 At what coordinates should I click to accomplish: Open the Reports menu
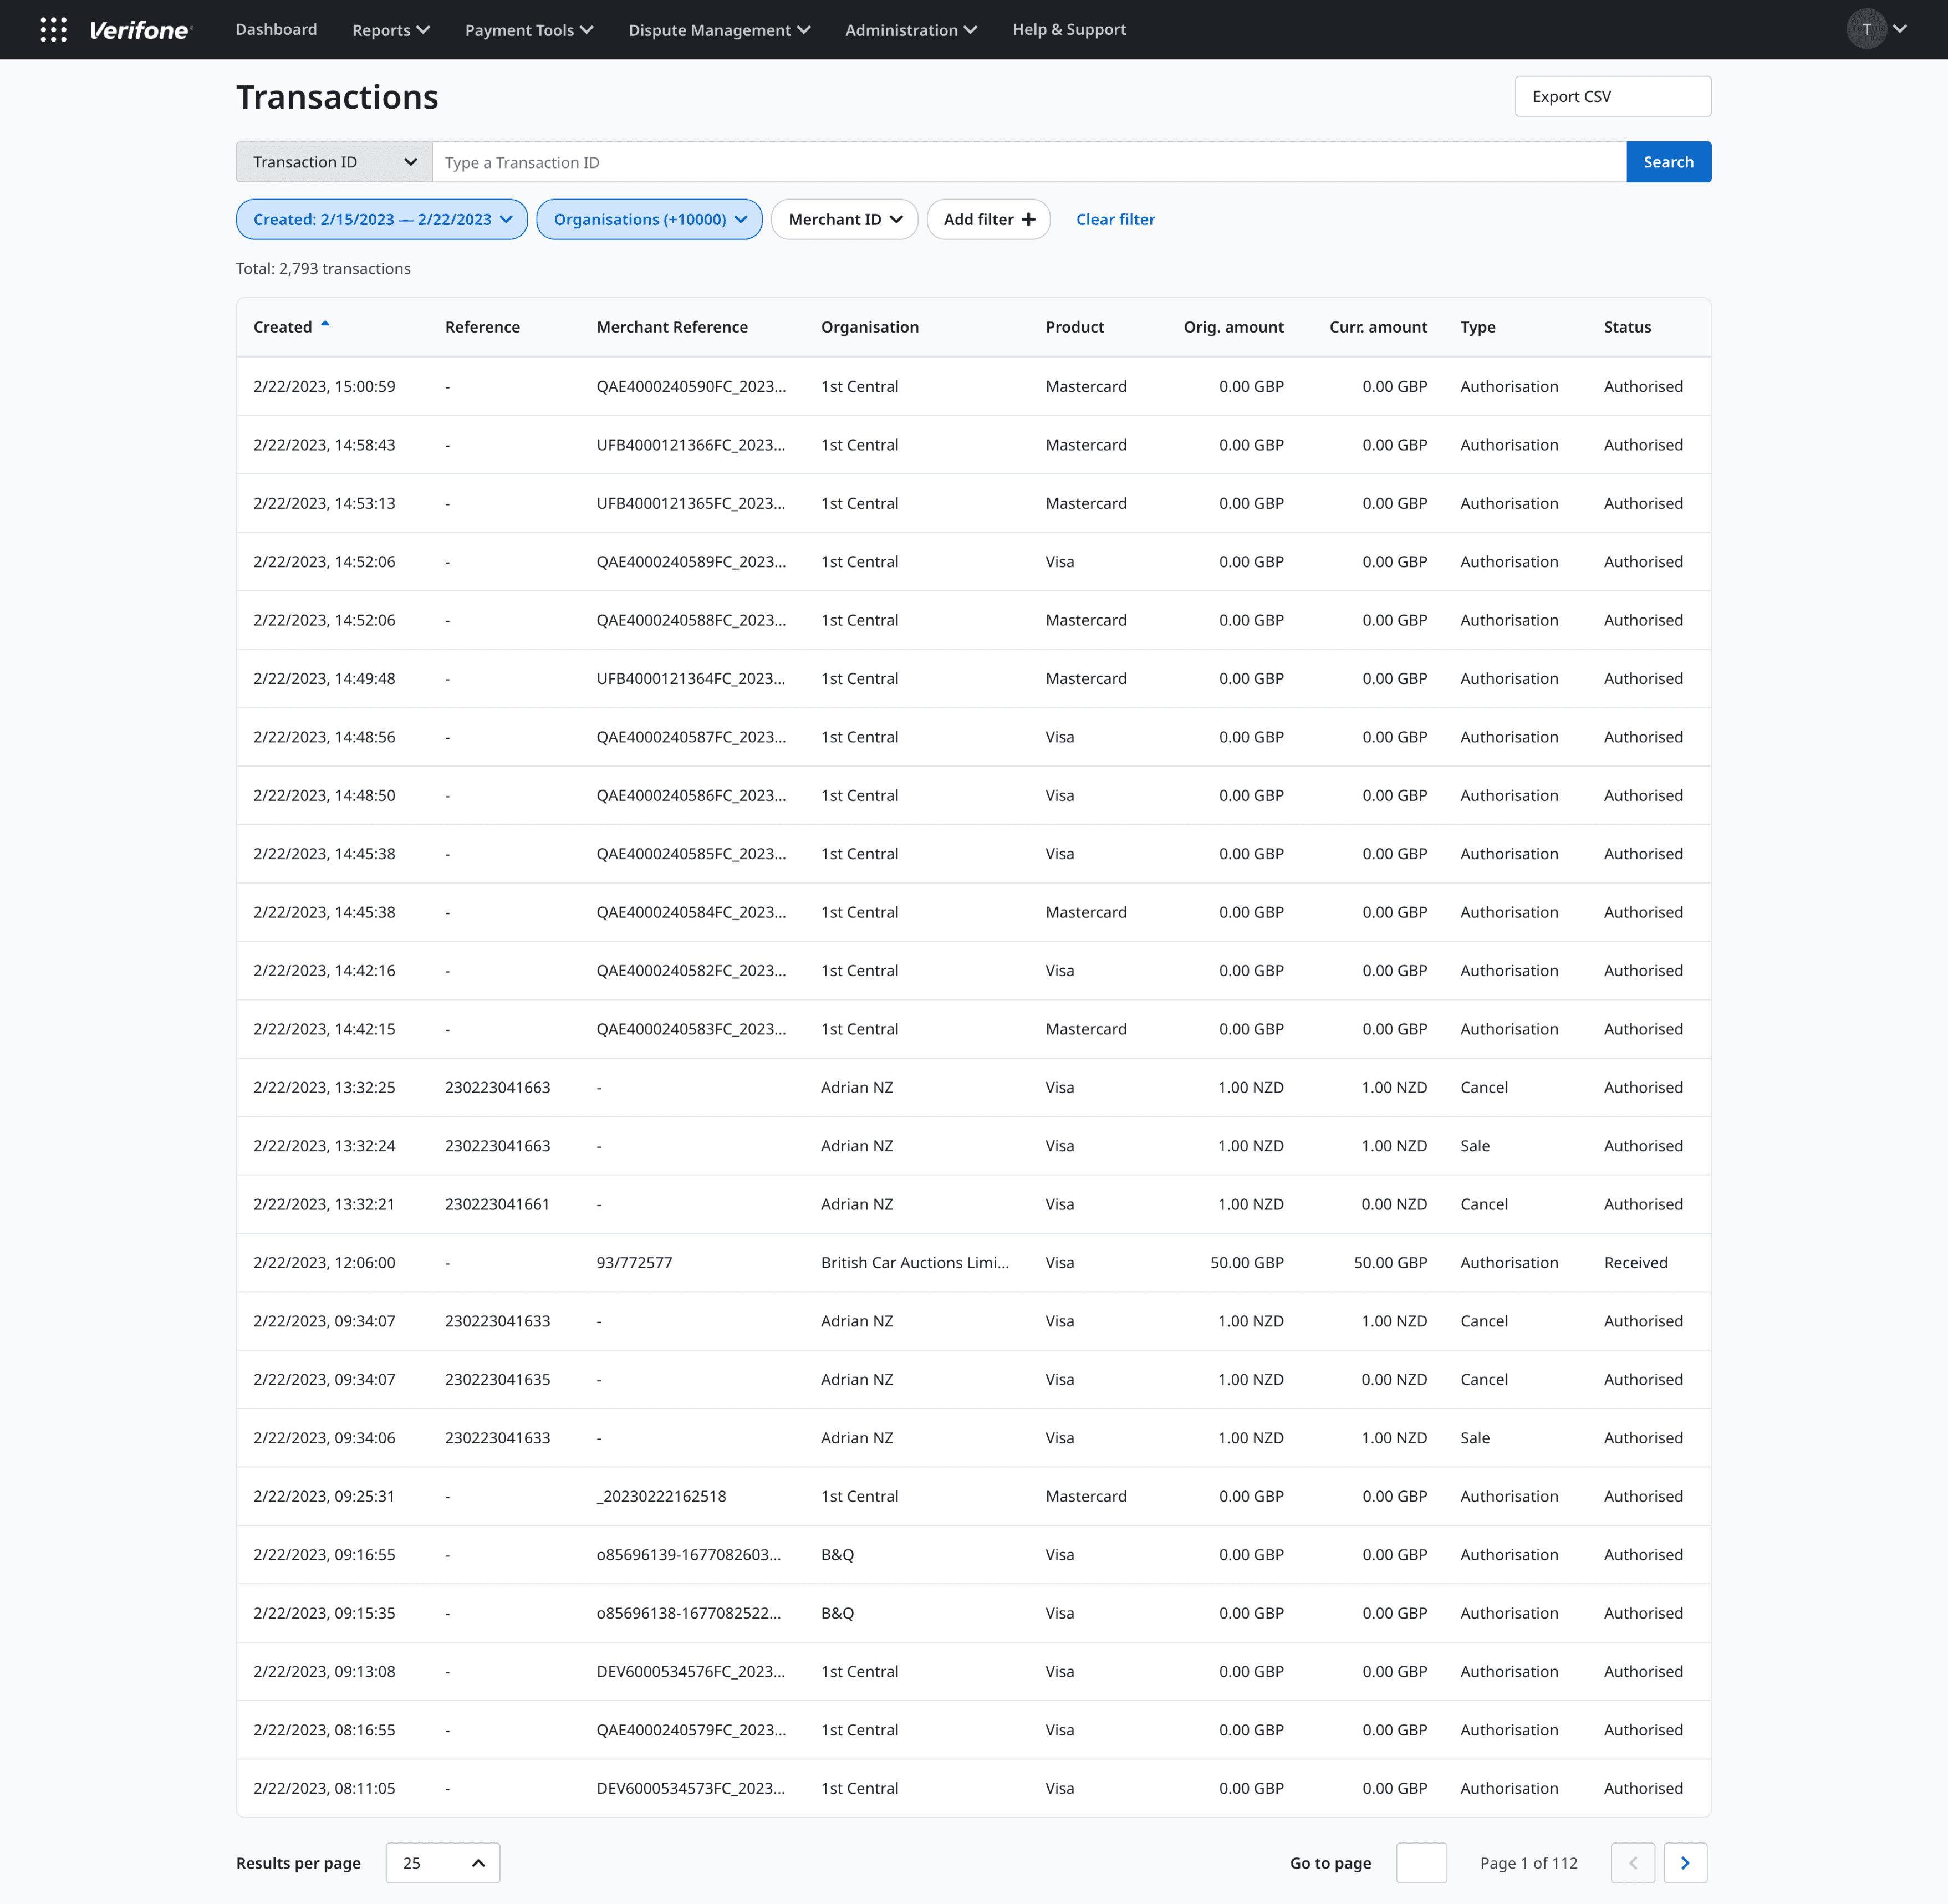click(390, 30)
